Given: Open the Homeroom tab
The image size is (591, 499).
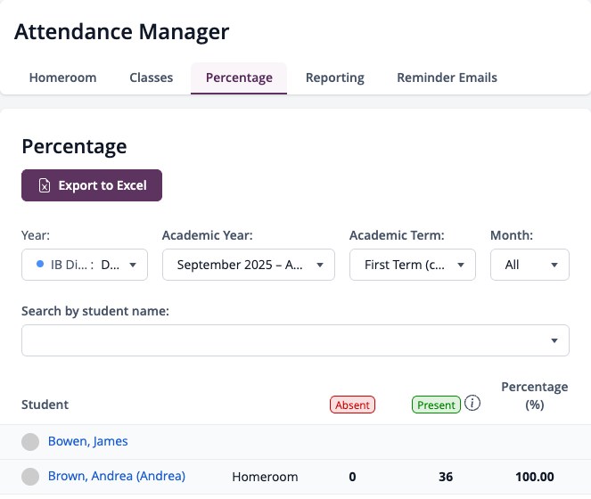Looking at the screenshot, I should (x=62, y=78).
